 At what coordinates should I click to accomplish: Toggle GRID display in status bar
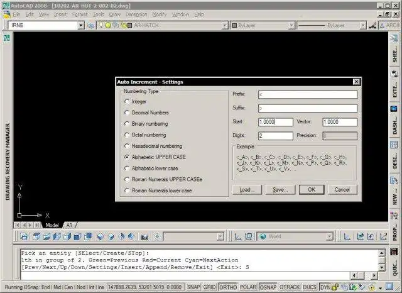pos(209,287)
